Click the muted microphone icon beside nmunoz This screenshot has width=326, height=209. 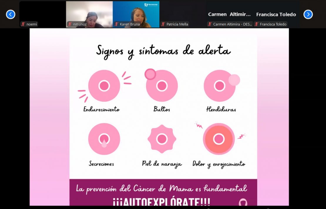click(x=70, y=24)
